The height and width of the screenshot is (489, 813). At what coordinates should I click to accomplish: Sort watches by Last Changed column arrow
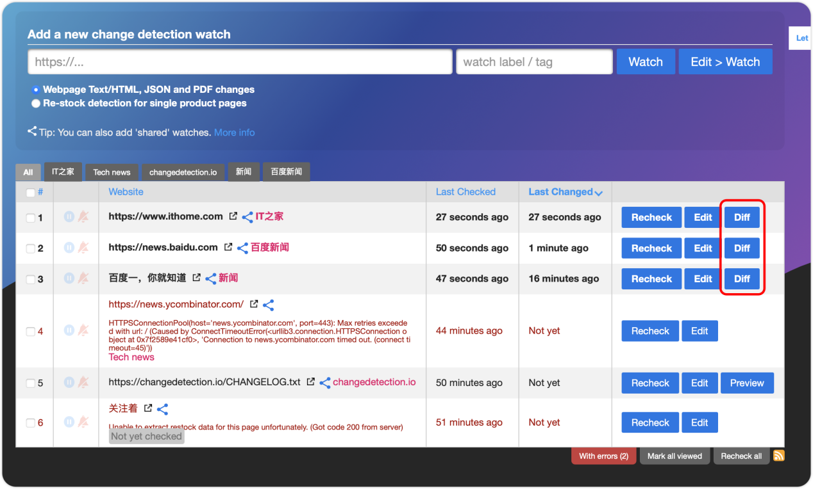coord(599,192)
